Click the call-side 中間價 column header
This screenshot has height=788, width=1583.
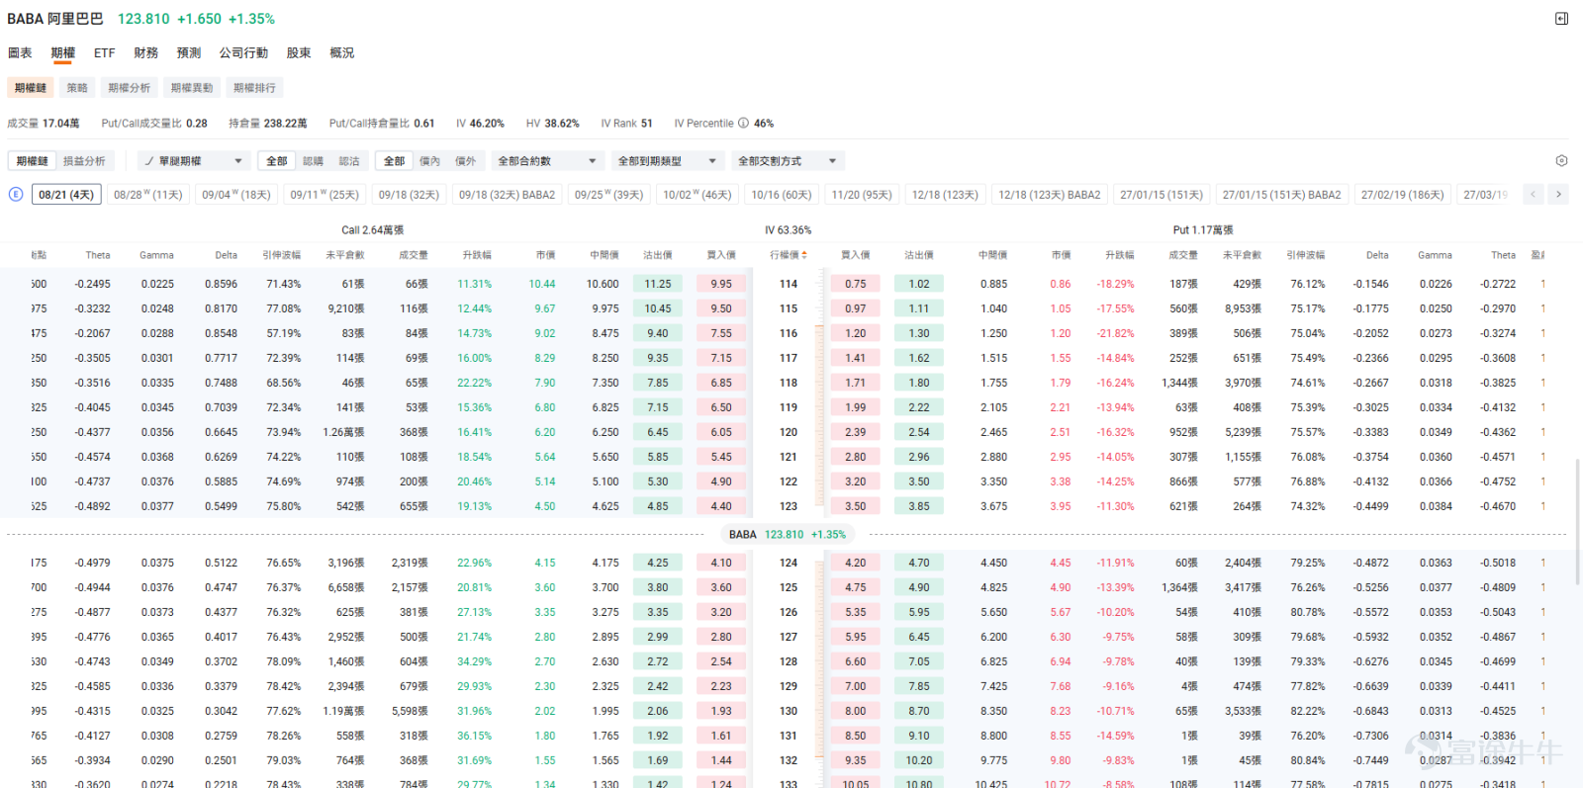[605, 255]
